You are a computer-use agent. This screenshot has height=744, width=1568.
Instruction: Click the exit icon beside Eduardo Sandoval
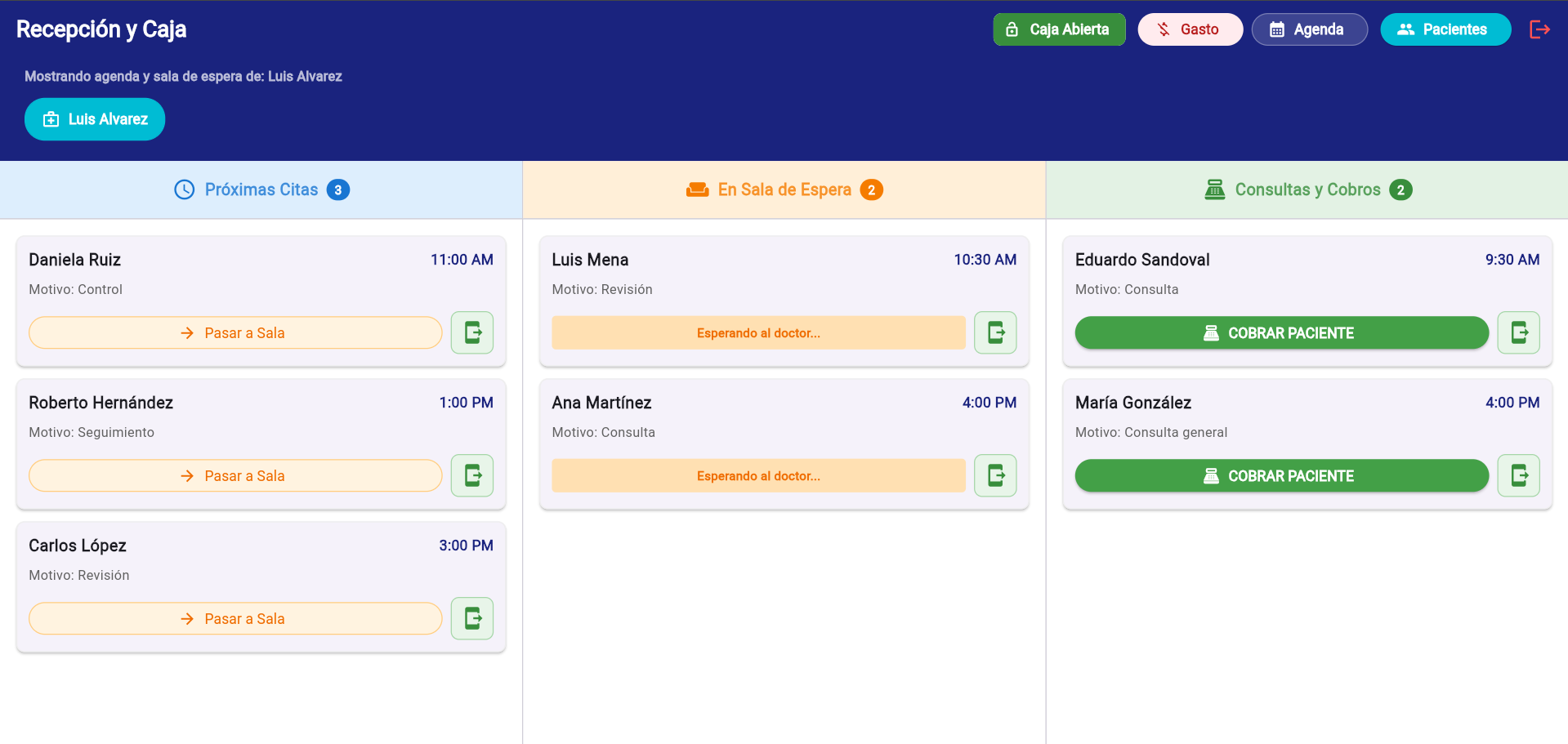click(x=1518, y=332)
